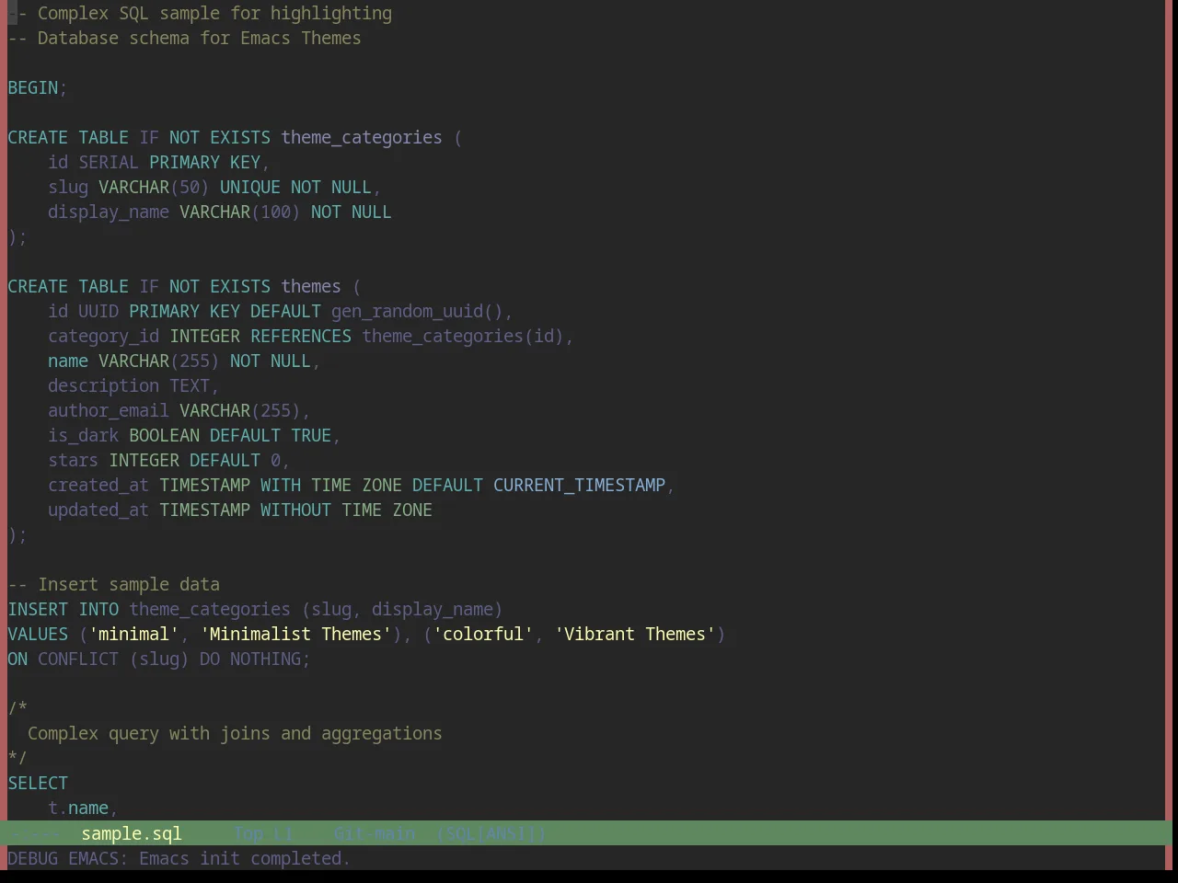This screenshot has height=883, width=1178.
Task: Click 'PRIMARY' on the id SERIAL line
Action: (x=184, y=163)
